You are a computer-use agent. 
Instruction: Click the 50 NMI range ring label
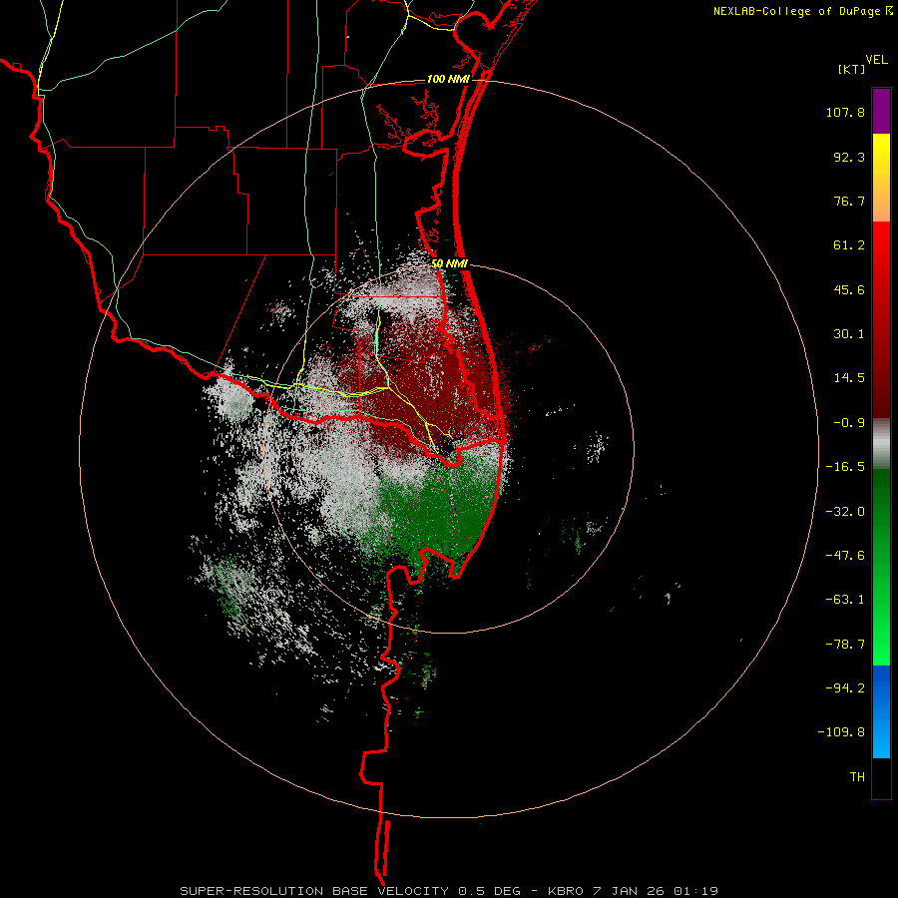[x=450, y=263]
